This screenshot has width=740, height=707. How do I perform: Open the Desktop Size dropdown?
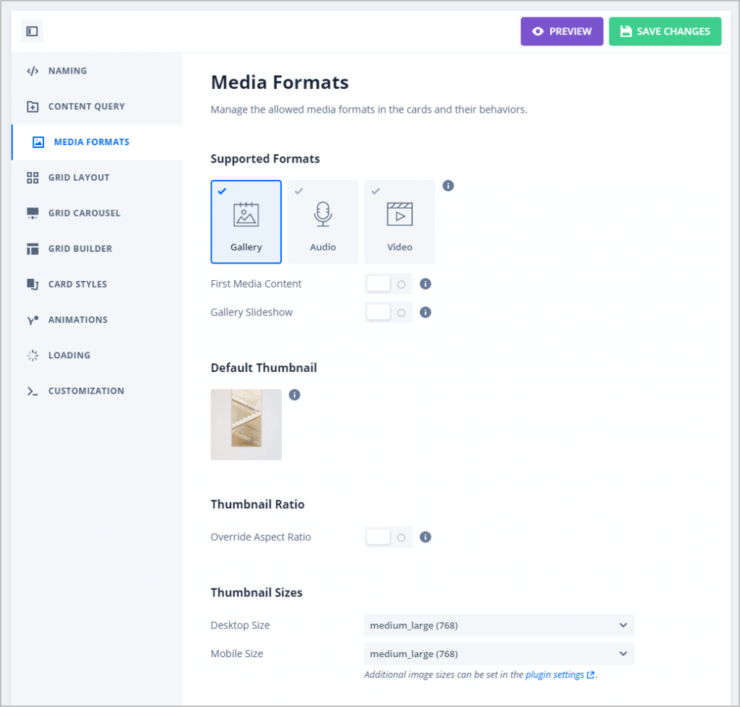[x=499, y=625]
